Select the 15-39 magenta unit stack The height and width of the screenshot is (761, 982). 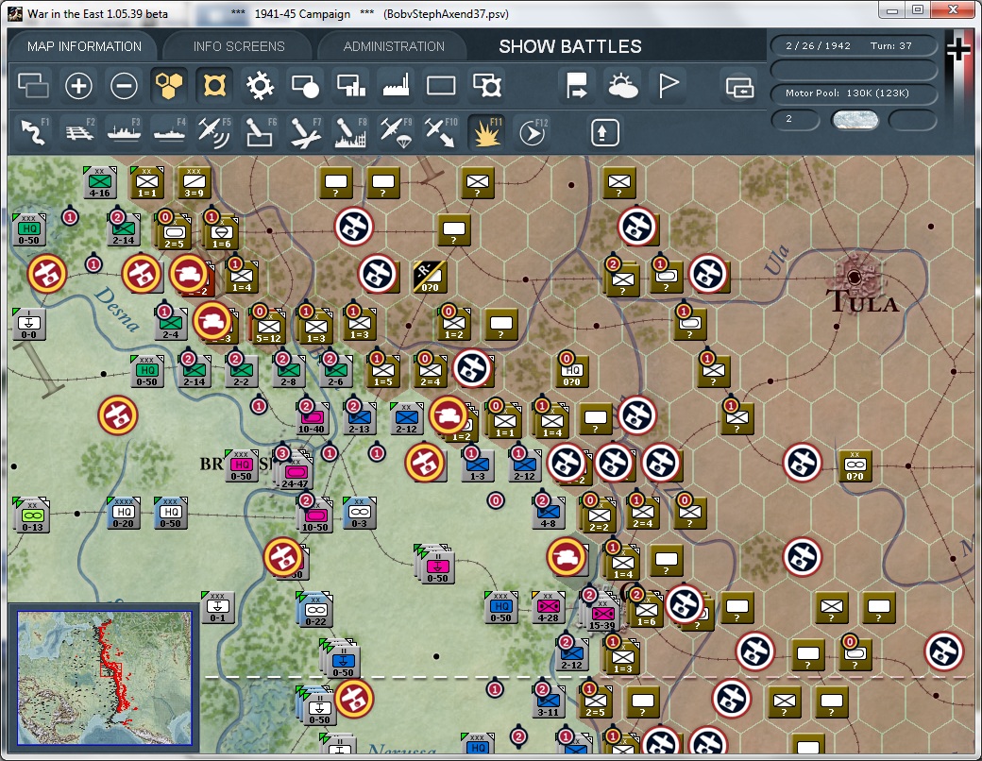(601, 615)
